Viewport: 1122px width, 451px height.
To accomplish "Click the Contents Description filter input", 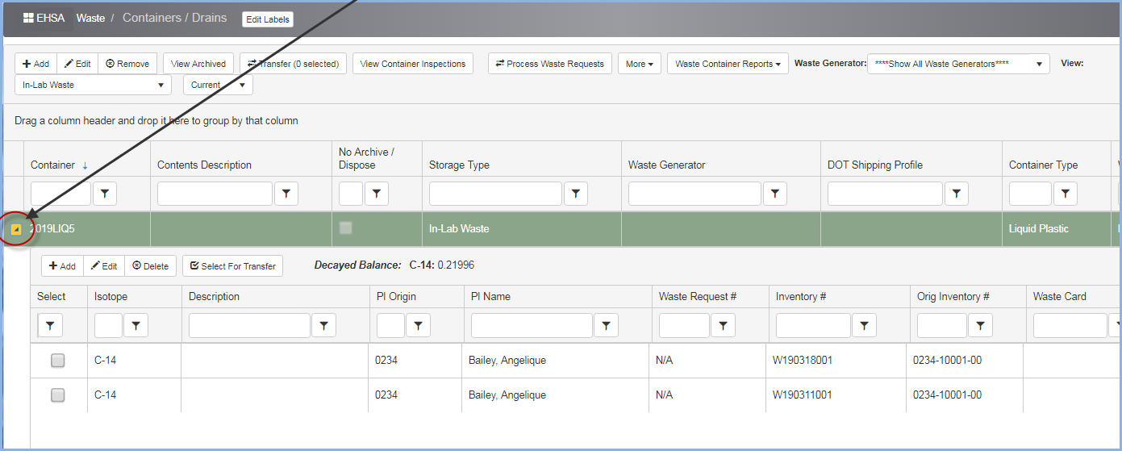I will click(215, 194).
